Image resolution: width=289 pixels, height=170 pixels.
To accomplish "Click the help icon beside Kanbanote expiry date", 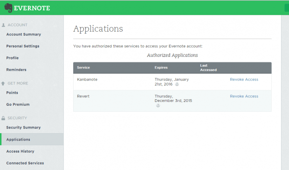I will point(177,84).
